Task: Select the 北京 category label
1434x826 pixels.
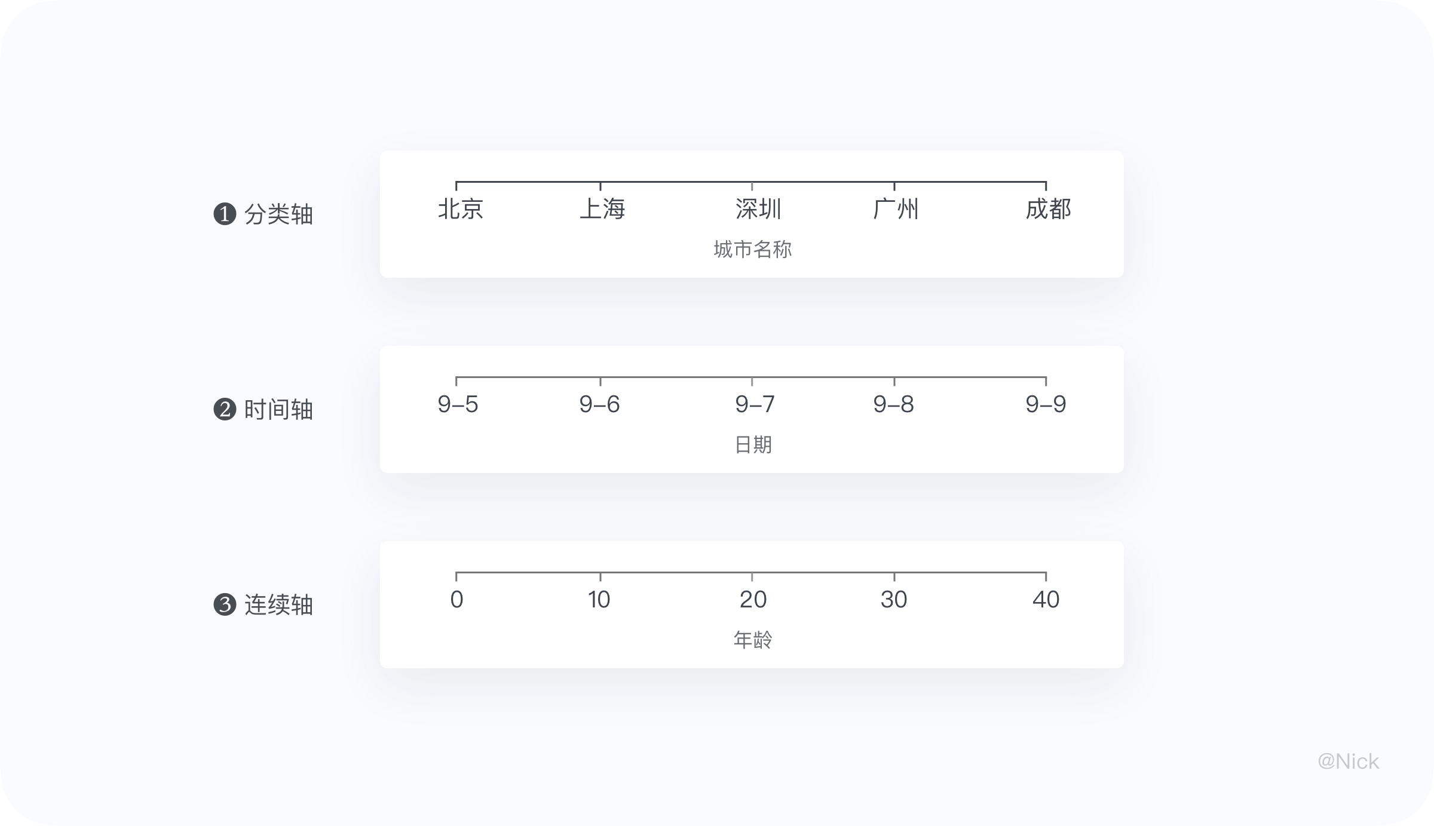Action: 460,209
